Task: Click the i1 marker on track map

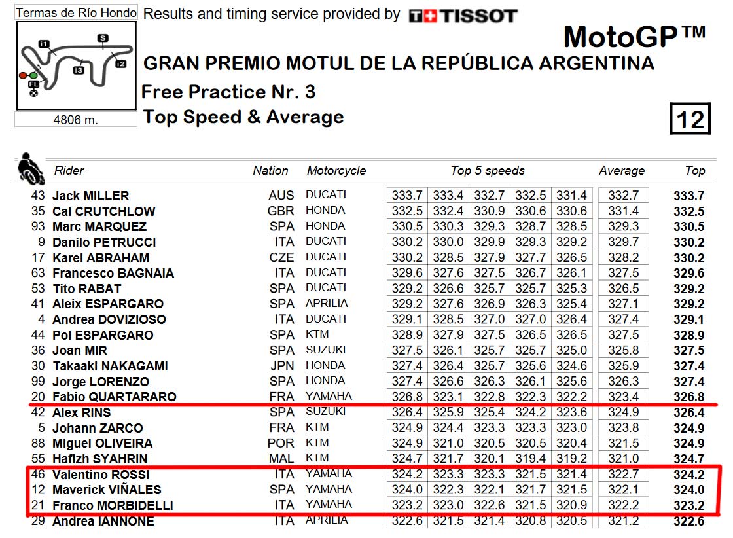Action: point(43,44)
